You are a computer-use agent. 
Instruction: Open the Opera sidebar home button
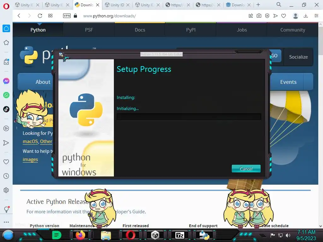6,28
